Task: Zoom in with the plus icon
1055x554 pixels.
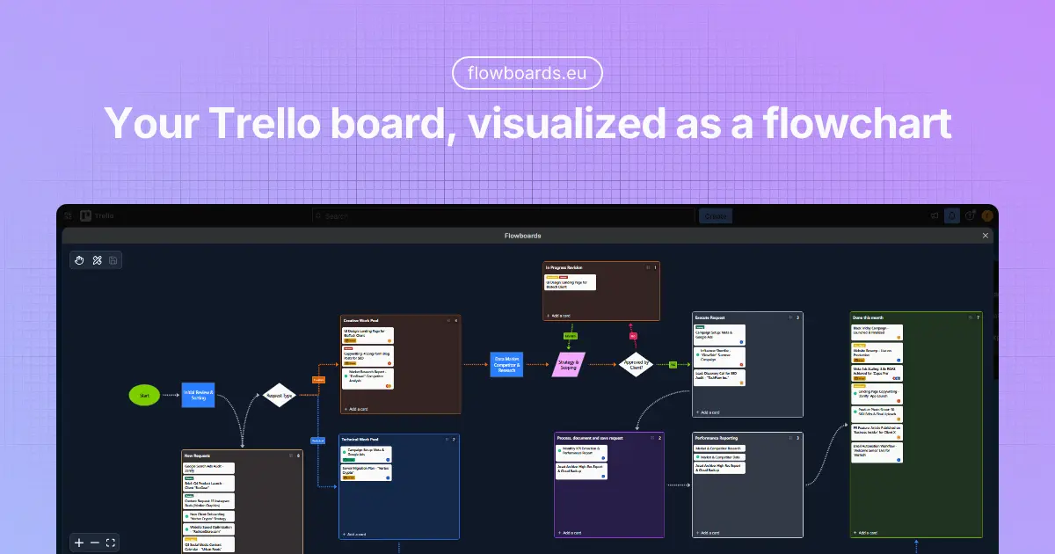Action: pos(79,543)
